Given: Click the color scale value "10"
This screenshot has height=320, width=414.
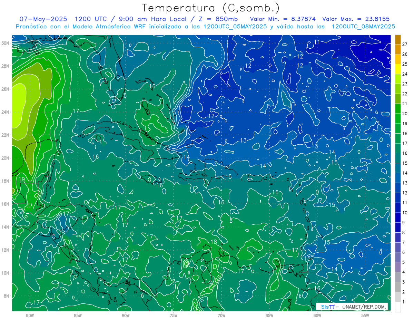Looking at the screenshot, I should 405,213.
